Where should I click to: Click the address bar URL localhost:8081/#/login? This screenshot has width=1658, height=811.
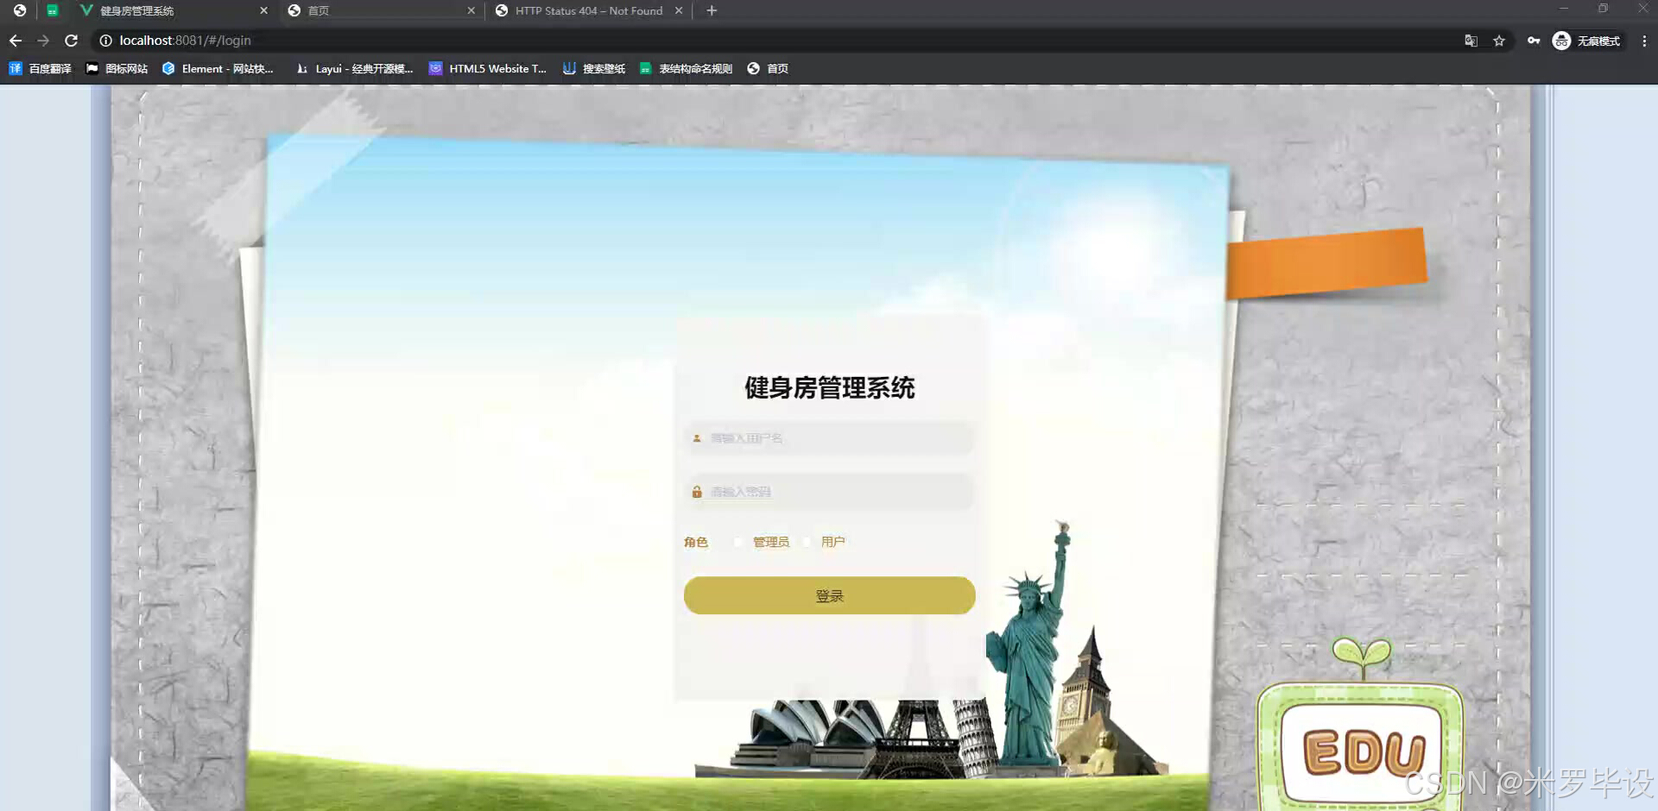click(x=185, y=41)
